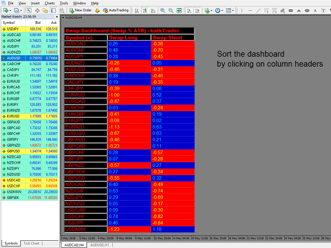Toggle the Terminal panel icon
Screen dimensions: 331x248
coord(54,10)
